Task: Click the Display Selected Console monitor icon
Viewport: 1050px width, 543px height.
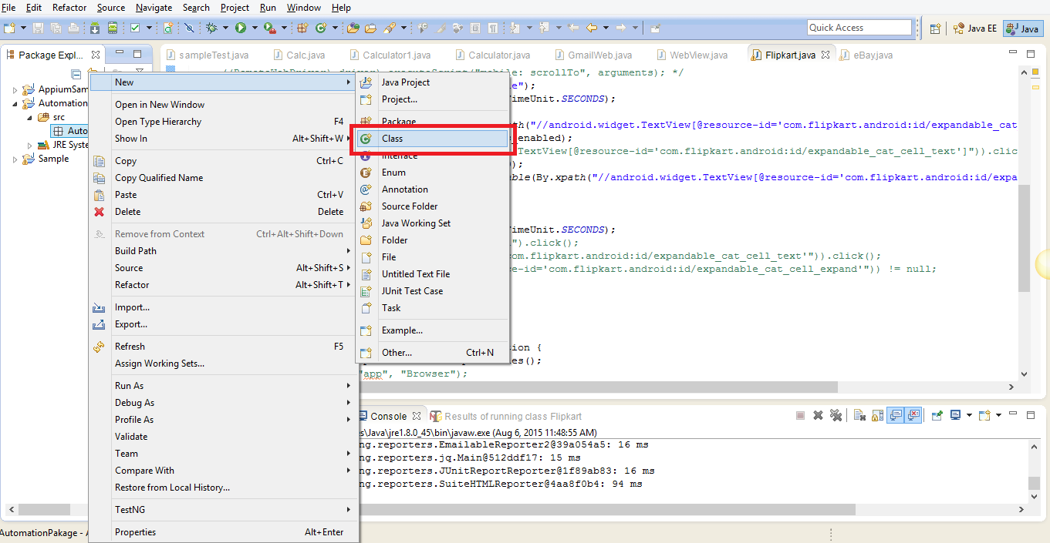Action: (955, 415)
